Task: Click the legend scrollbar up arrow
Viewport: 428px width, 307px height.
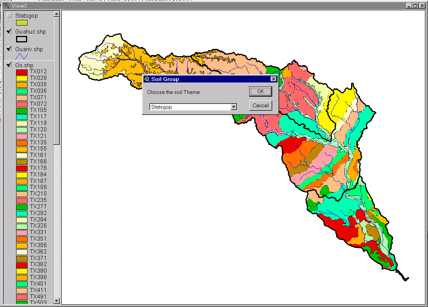Action: [x=57, y=14]
